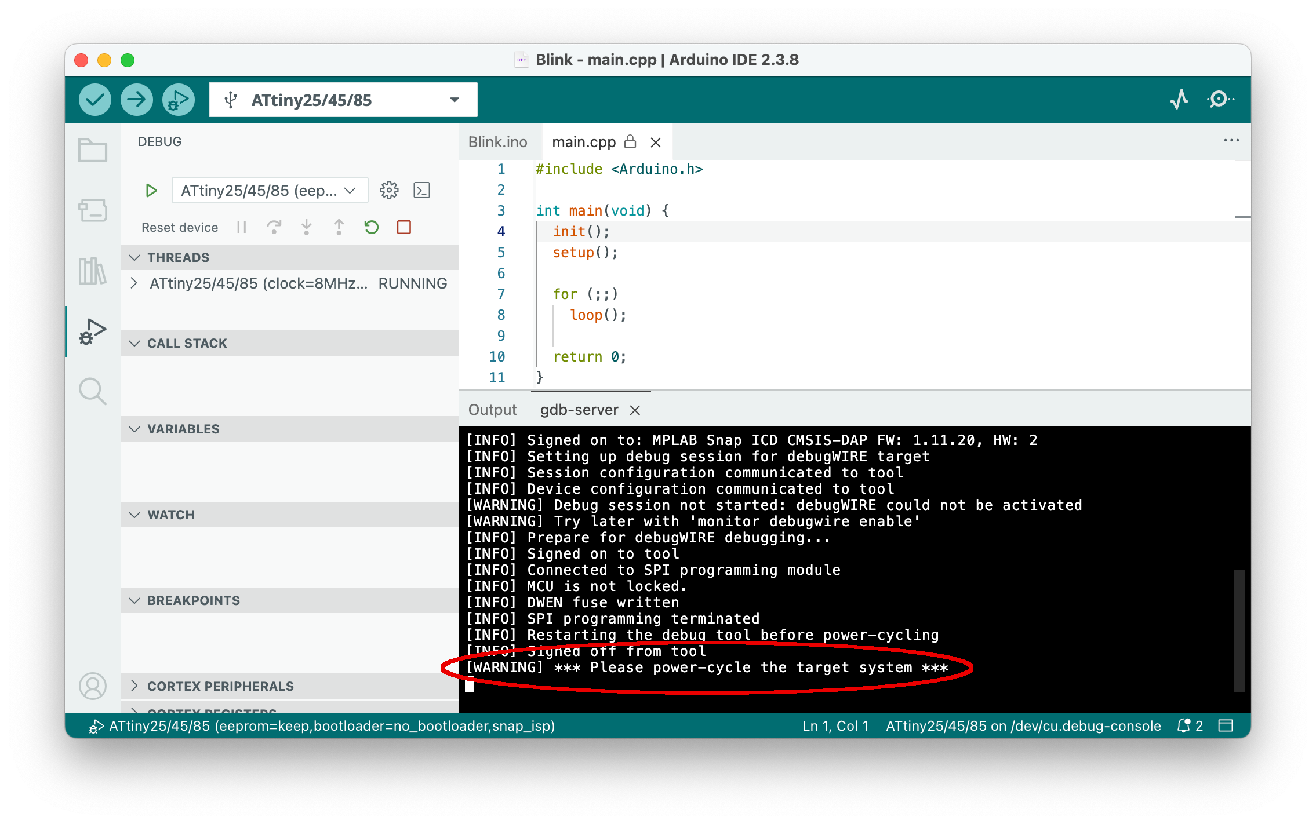Open the debug configuration dropdown
Screen dimensions: 1316x824
click(270, 190)
